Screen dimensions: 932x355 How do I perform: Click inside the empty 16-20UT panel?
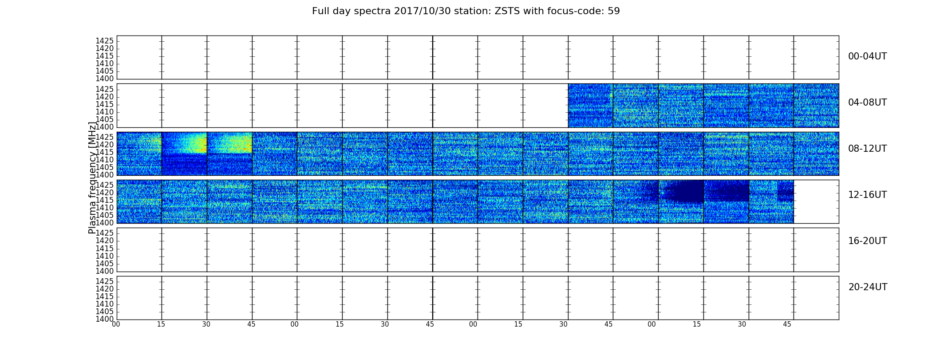(x=478, y=250)
